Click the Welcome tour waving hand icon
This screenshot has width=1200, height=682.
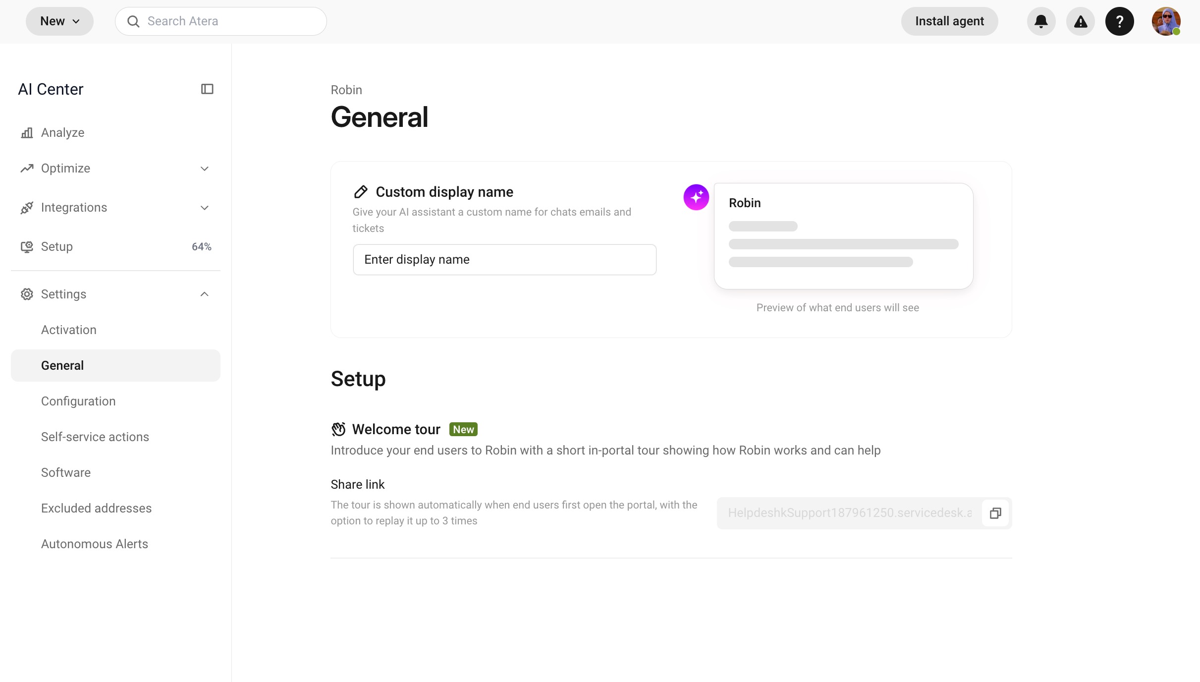338,429
